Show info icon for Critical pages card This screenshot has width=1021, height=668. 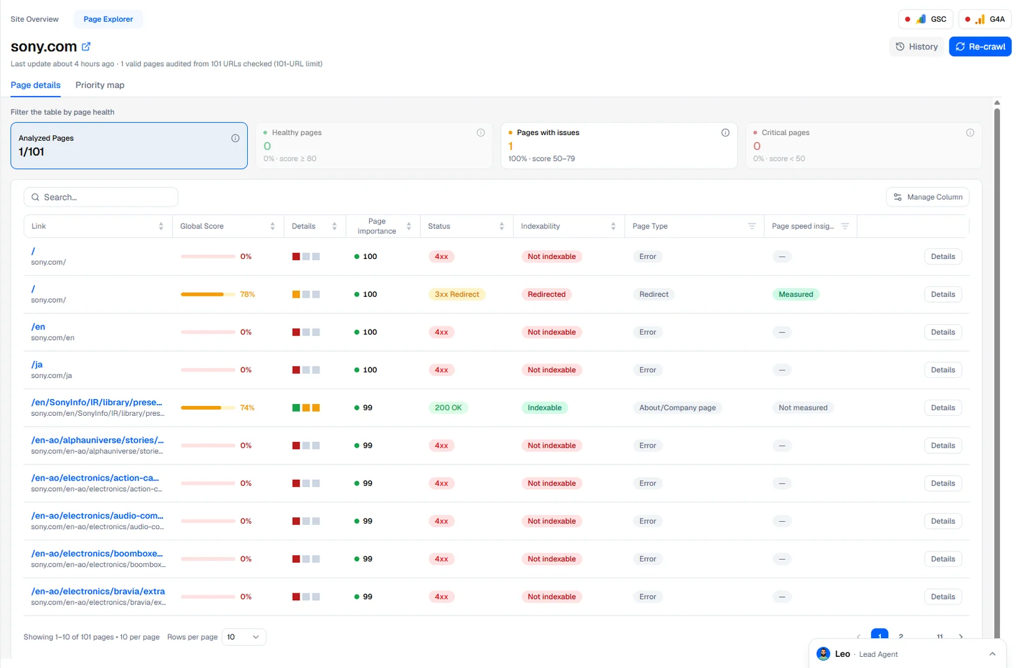coord(970,133)
